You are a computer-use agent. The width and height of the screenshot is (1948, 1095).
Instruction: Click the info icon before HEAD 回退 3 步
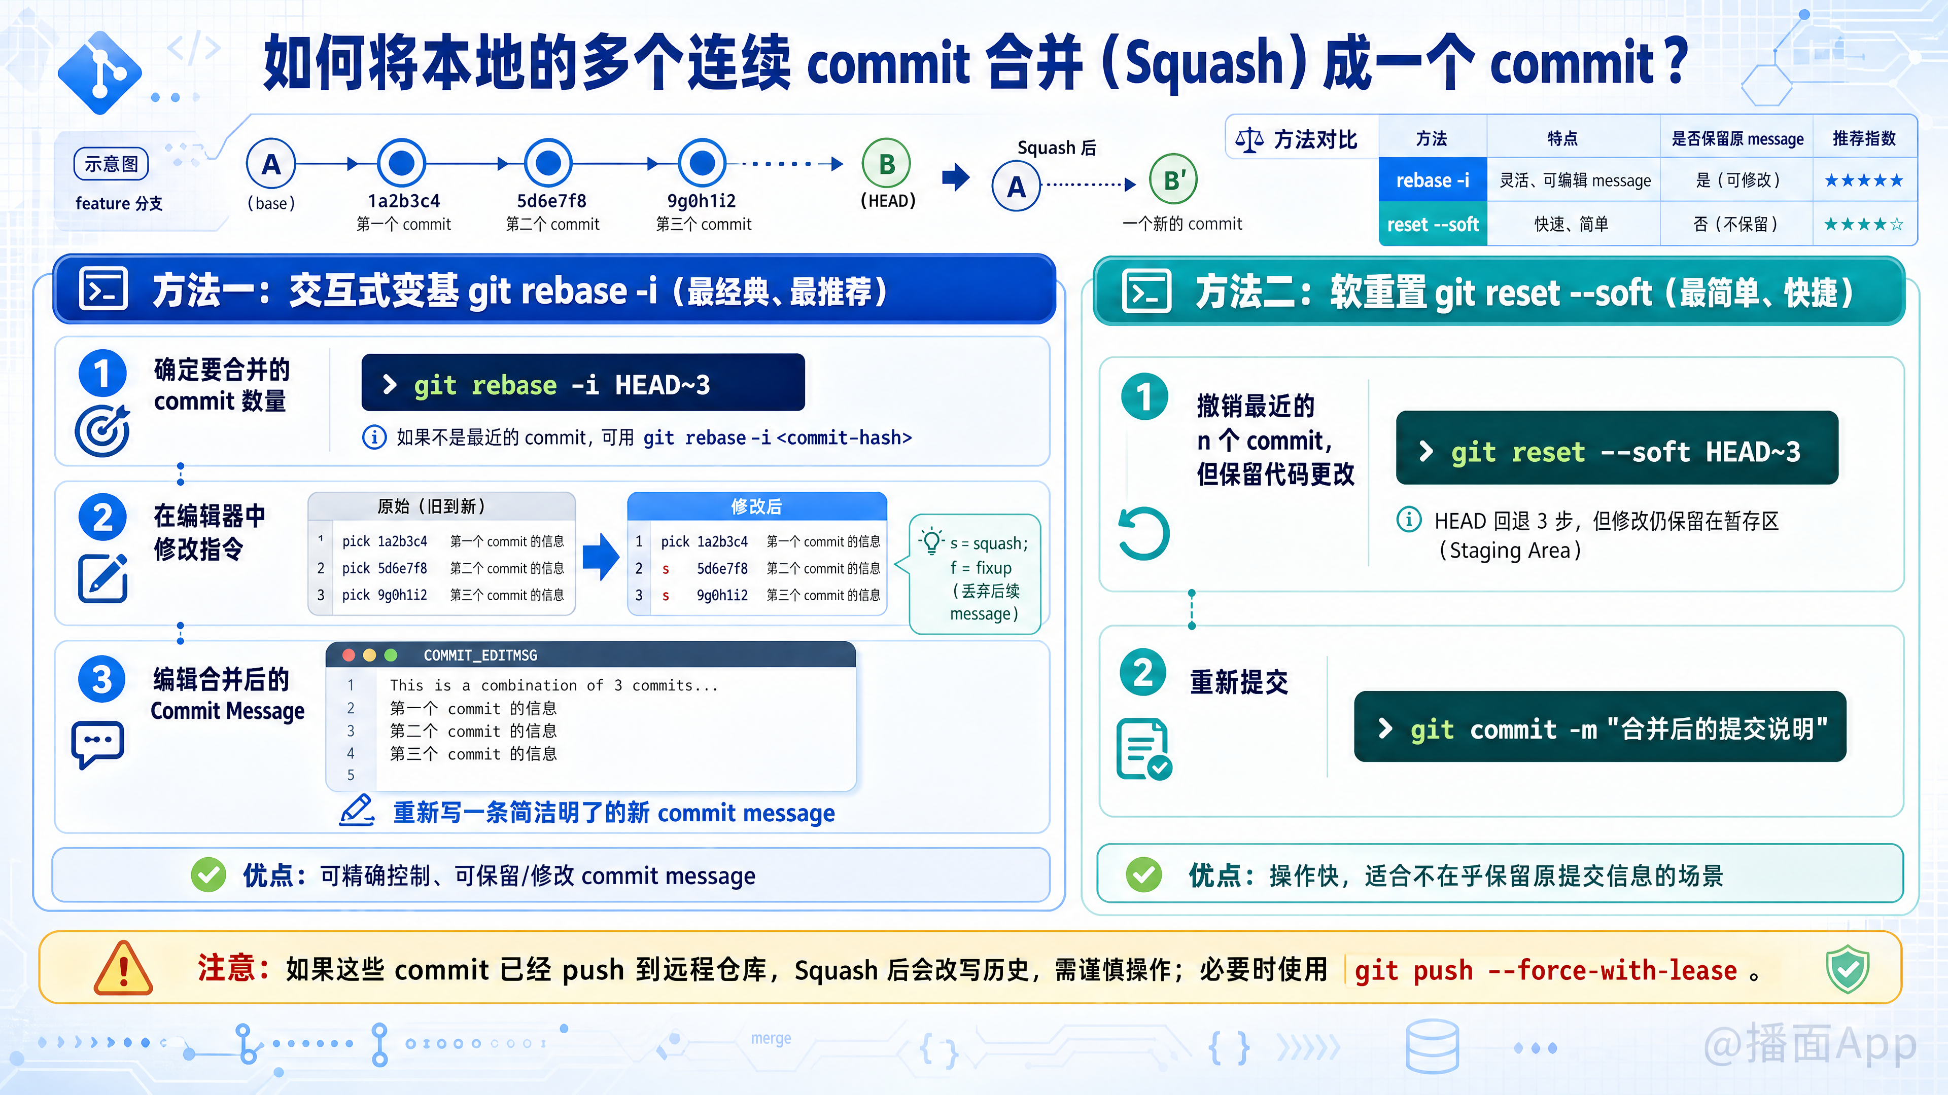[x=1409, y=520]
